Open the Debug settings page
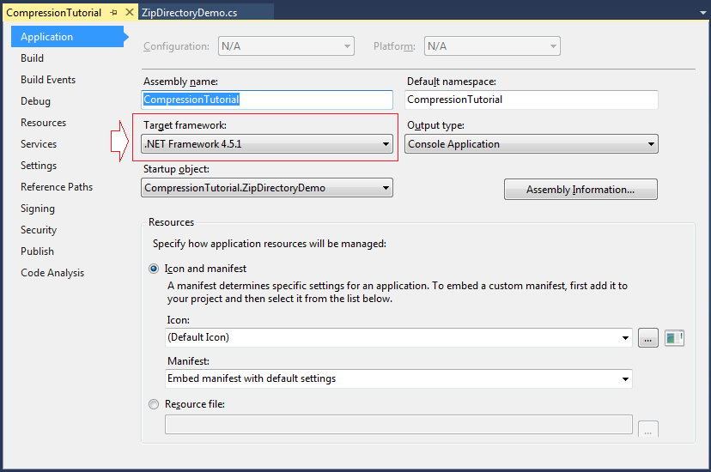This screenshot has height=472, width=711. 35,101
